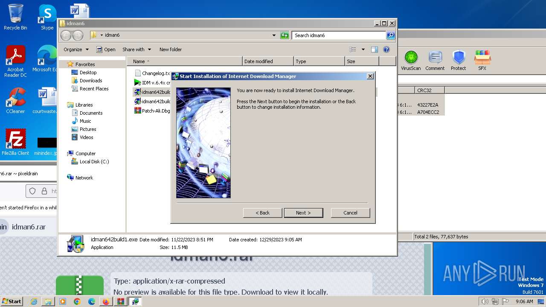Viewport: 546px width, 307px height.
Task: Sort files by Name column
Action: pyautogui.click(x=184, y=61)
